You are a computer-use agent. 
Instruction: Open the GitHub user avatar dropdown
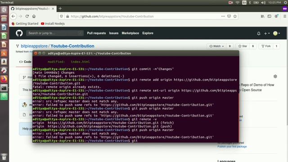[276, 33]
